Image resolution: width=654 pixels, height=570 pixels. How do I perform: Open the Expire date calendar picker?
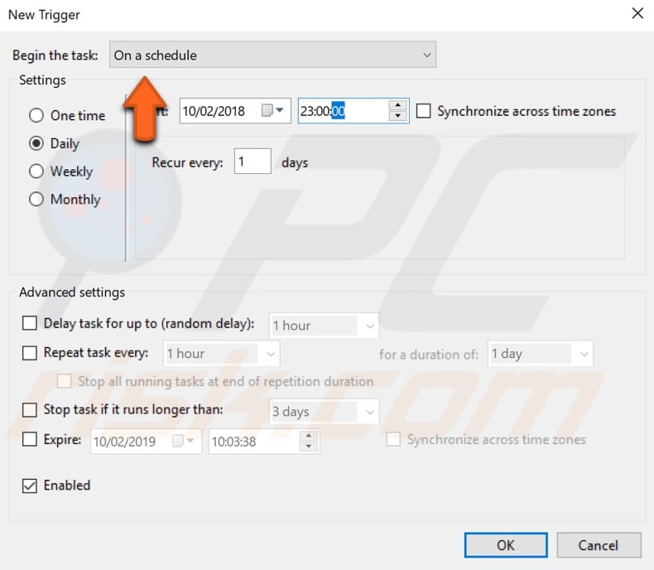tap(184, 441)
